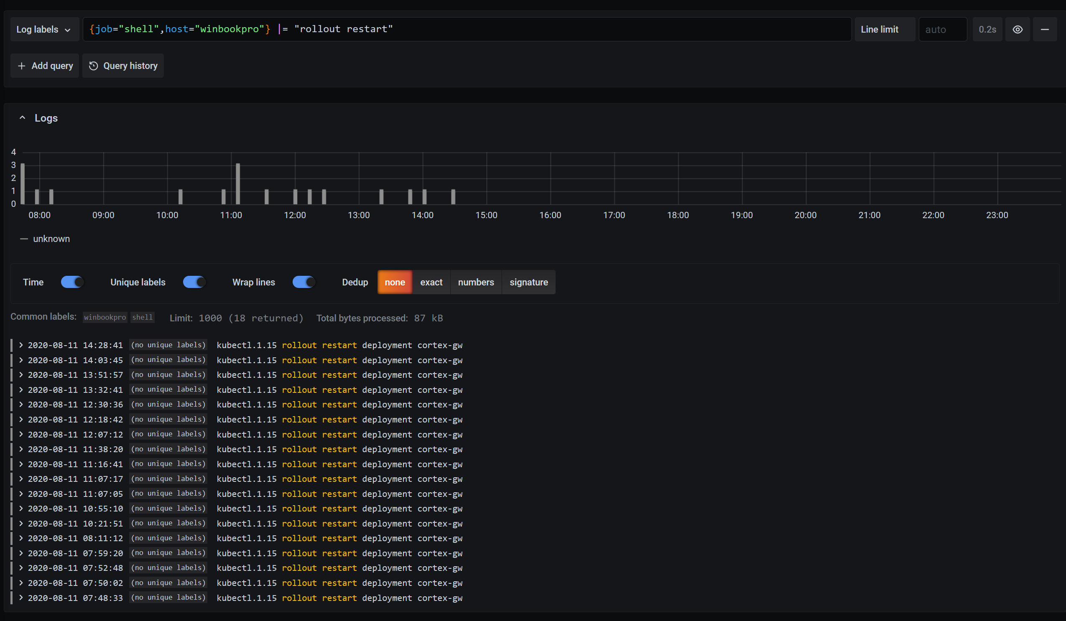This screenshot has width=1066, height=621.
Task: Expand log entry at 07:48:33
Action: click(20, 597)
